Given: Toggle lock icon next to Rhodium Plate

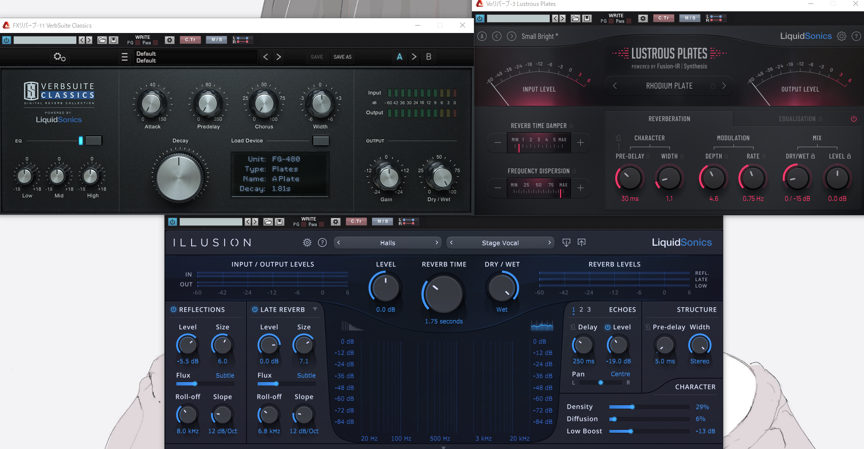Looking at the screenshot, I should click(x=713, y=86).
